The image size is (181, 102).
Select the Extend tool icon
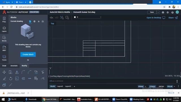(x=42, y=78)
